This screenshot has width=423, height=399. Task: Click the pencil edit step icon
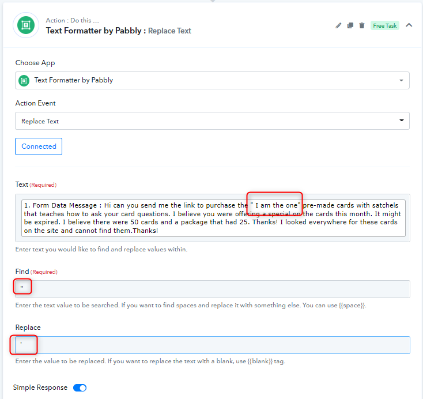point(338,25)
